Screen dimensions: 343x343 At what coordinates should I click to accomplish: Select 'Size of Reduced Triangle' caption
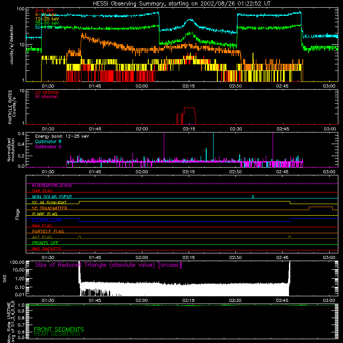[x=108, y=265]
